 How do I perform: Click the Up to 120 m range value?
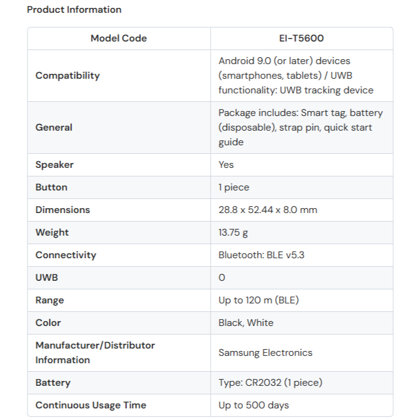click(x=258, y=300)
